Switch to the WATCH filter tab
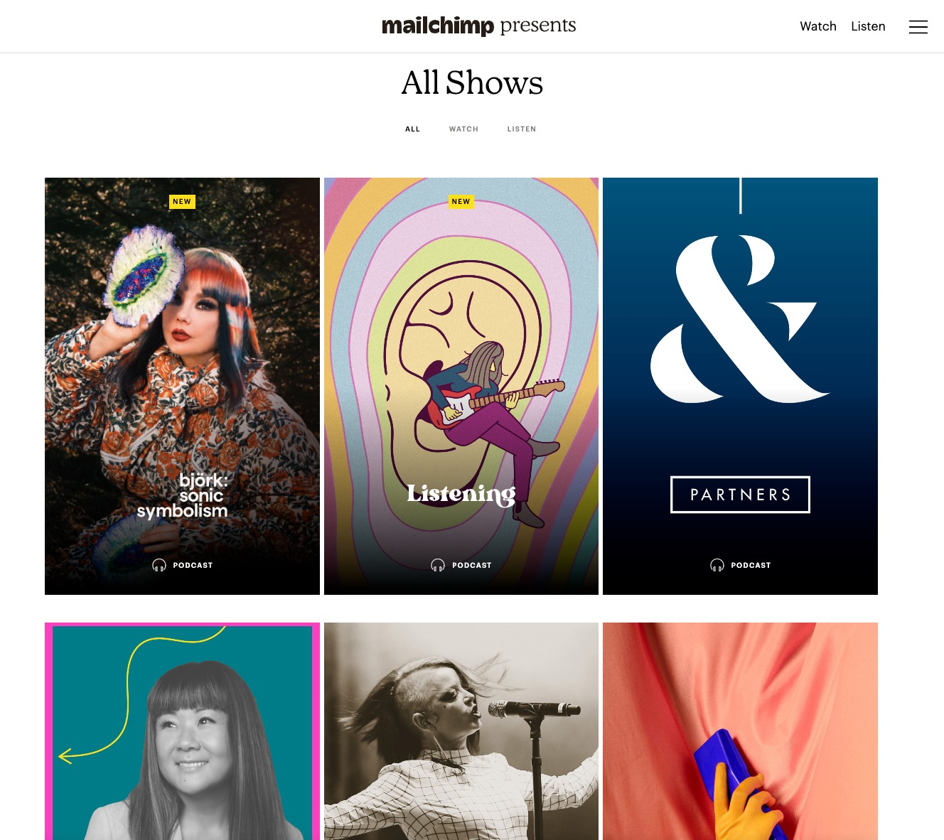The image size is (944, 840). tap(463, 129)
